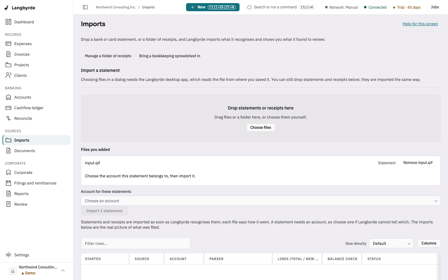Click the BALANCE CHECK column header
This screenshot has width=448, height=280.
pos(342,259)
